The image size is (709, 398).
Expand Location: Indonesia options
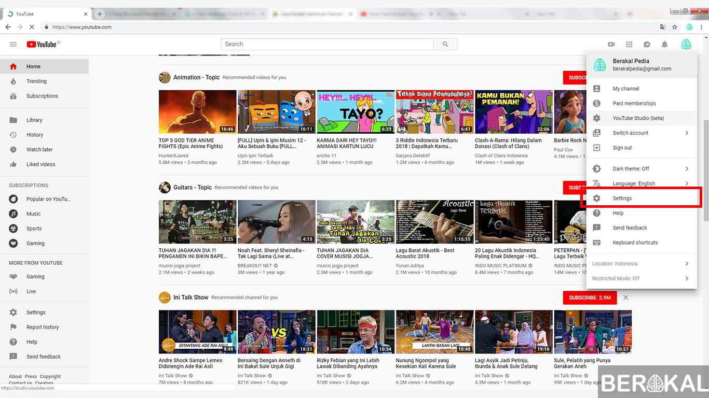click(x=687, y=264)
